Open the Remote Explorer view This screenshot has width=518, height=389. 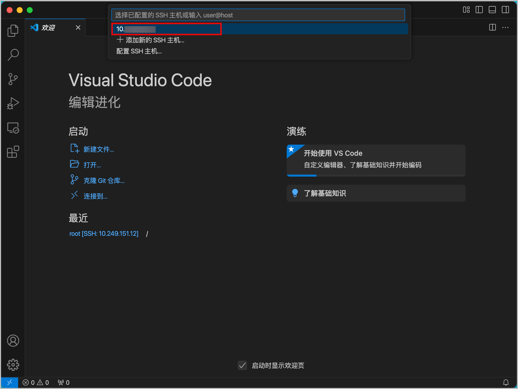point(13,128)
